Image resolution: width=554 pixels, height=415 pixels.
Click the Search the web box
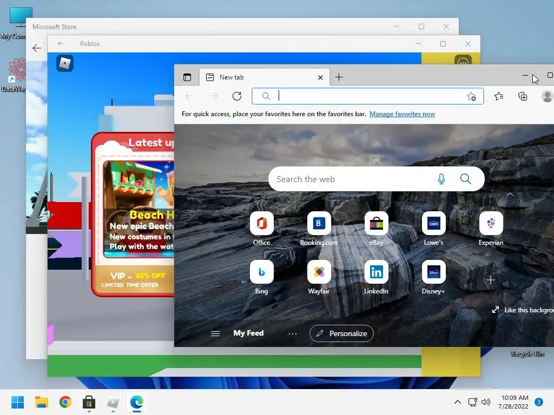(x=377, y=179)
